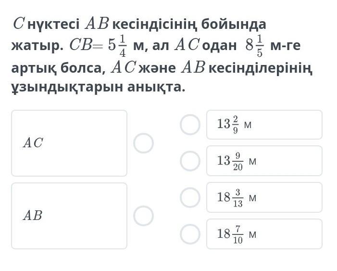Select the connector circle beside AC
This screenshot has height=271, width=337.
(x=143, y=143)
